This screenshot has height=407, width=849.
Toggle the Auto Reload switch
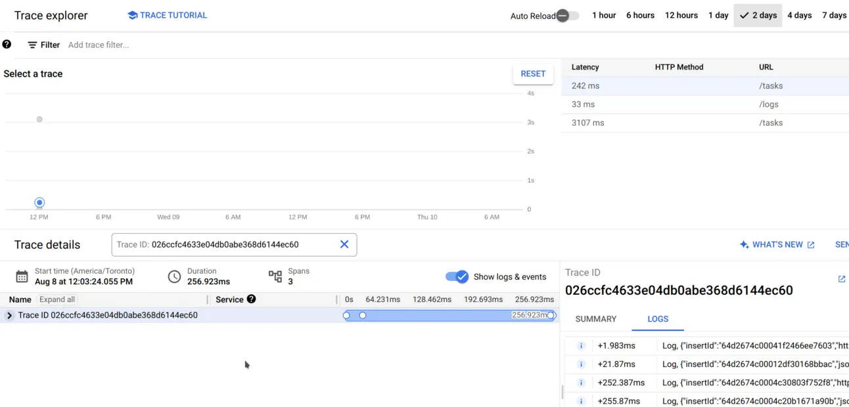click(567, 16)
